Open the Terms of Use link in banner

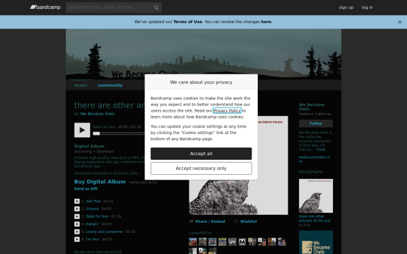click(x=187, y=22)
